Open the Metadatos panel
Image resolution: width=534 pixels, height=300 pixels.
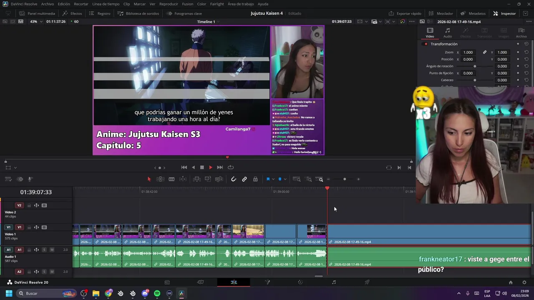coord(473,13)
